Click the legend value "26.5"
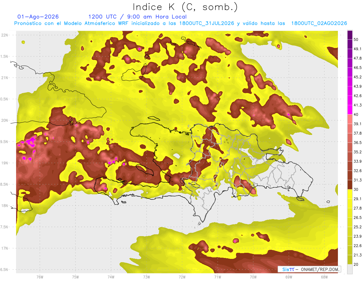This screenshot has height=281, width=364. [358, 218]
